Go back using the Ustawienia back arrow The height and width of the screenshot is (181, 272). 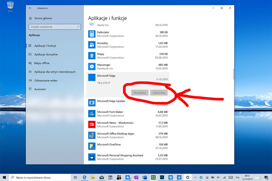tap(30, 8)
